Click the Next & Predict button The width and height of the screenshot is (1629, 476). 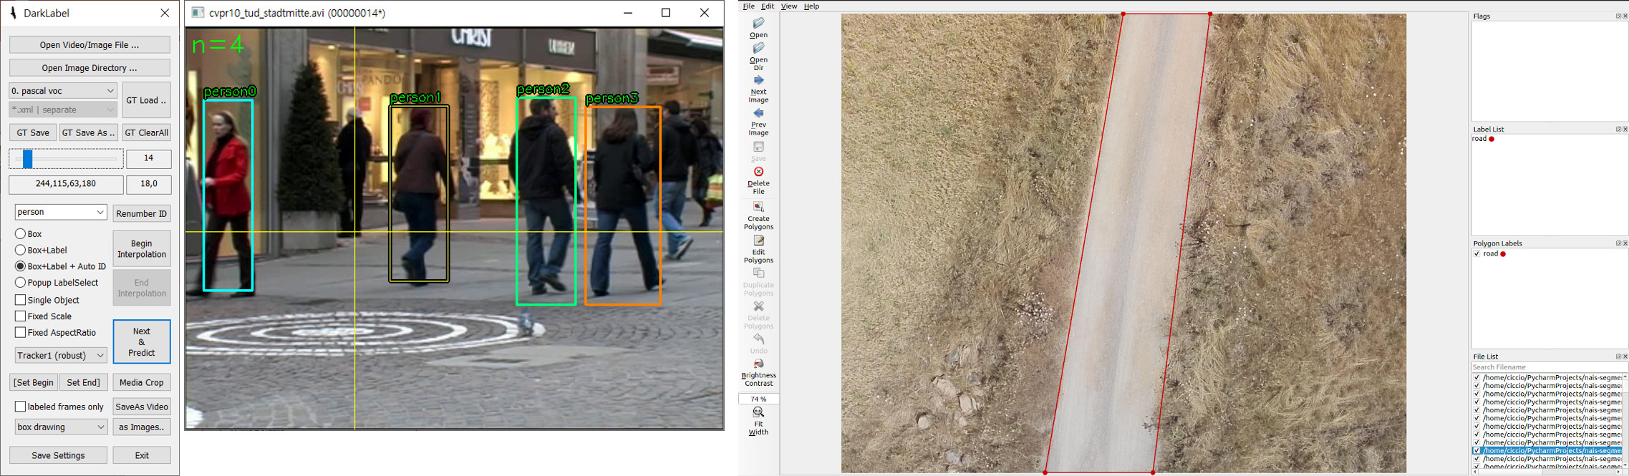[x=142, y=341]
